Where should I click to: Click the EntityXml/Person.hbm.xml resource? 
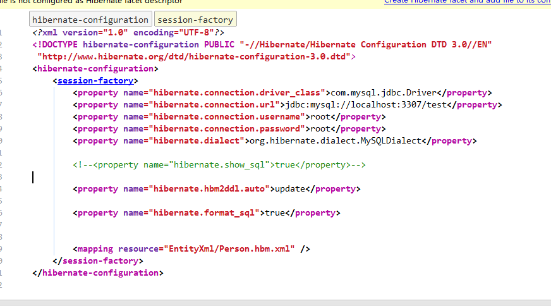click(x=229, y=249)
